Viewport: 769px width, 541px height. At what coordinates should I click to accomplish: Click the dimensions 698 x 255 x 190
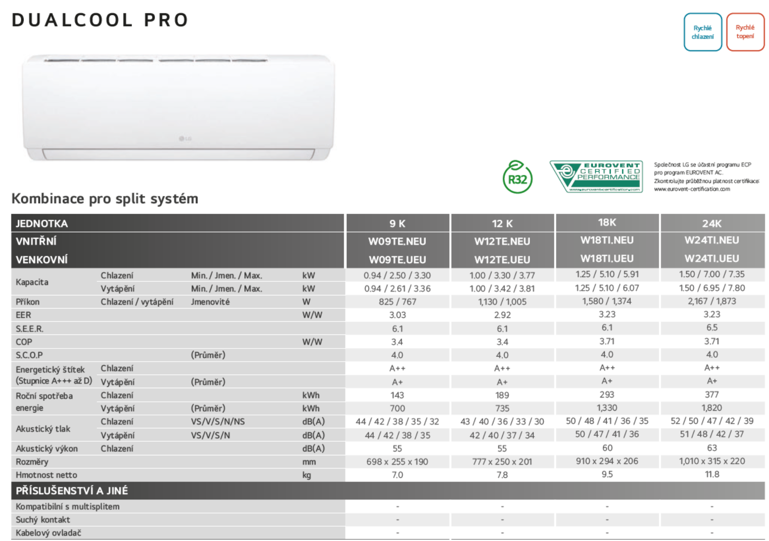(397, 462)
